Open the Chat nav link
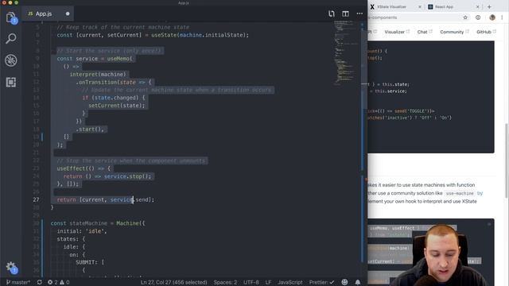 pyautogui.click(x=425, y=32)
